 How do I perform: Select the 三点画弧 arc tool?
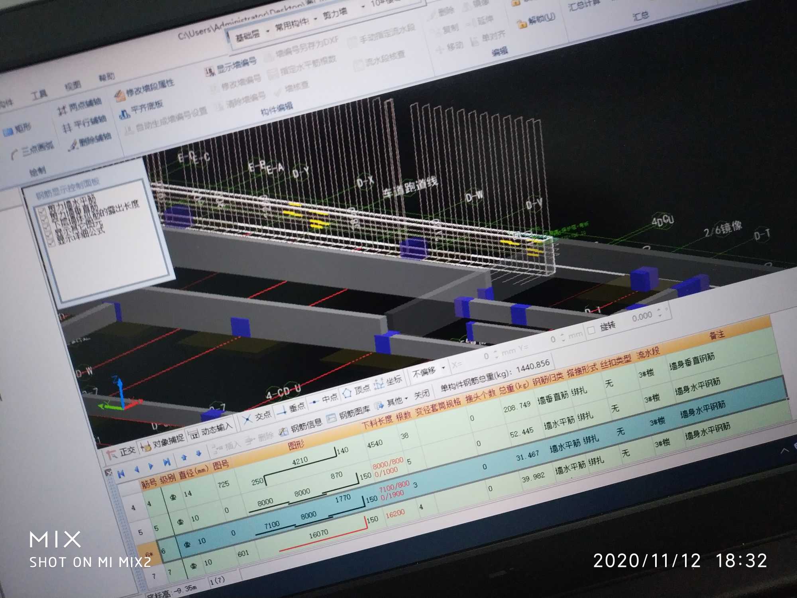click(x=32, y=150)
